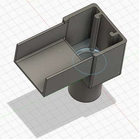Select the front outer wall of the tray
Image resolution: width=139 pixels, height=139 pixels.
pyautogui.click(x=68, y=77)
